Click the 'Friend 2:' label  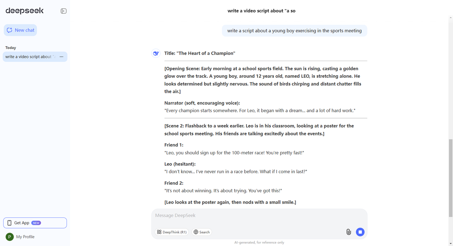(174, 183)
